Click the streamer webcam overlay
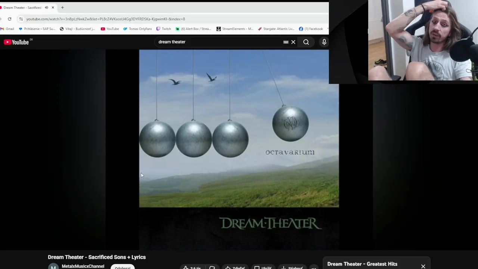The width and height of the screenshot is (478, 269). point(423,40)
